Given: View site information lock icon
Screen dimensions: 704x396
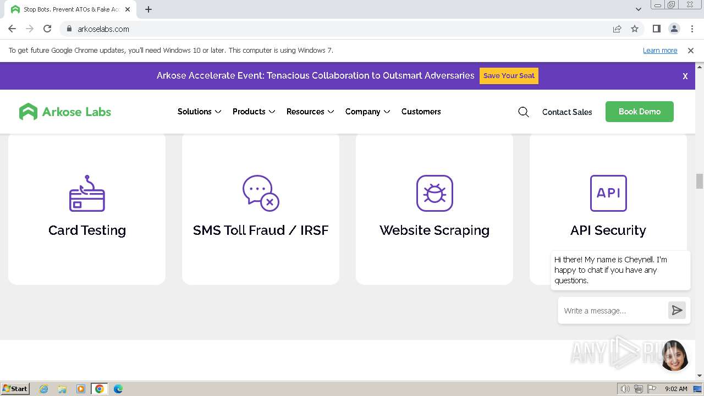Looking at the screenshot, I should (x=69, y=29).
